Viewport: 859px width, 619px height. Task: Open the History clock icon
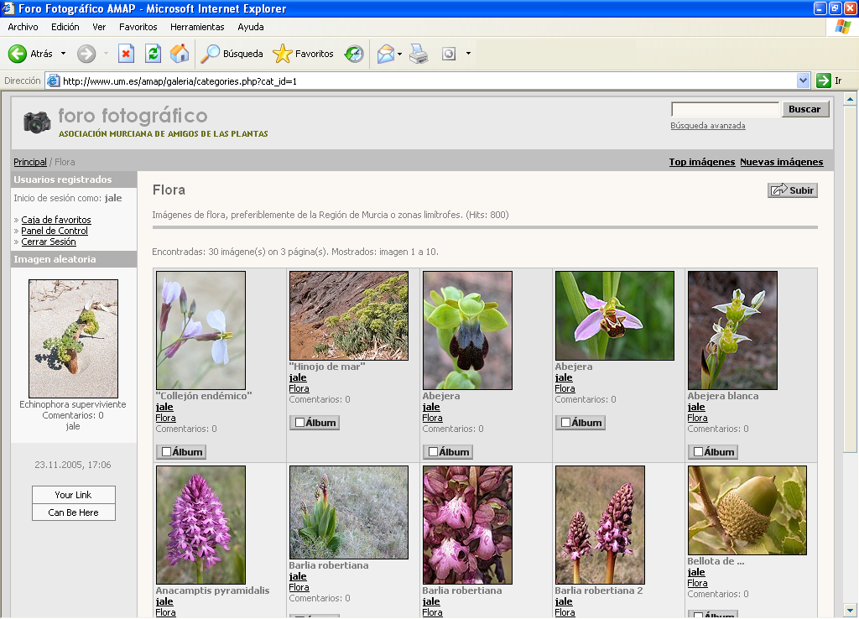click(x=354, y=54)
